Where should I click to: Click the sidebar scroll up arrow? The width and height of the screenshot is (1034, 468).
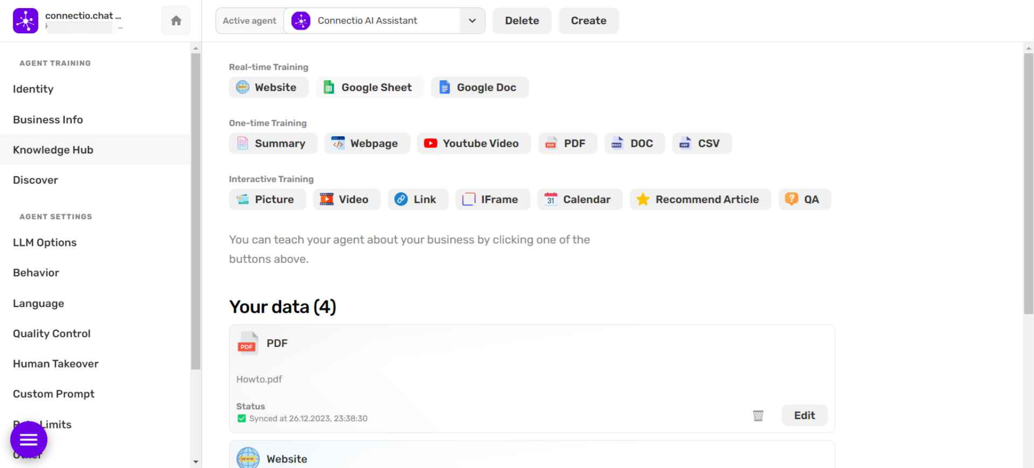(x=196, y=48)
